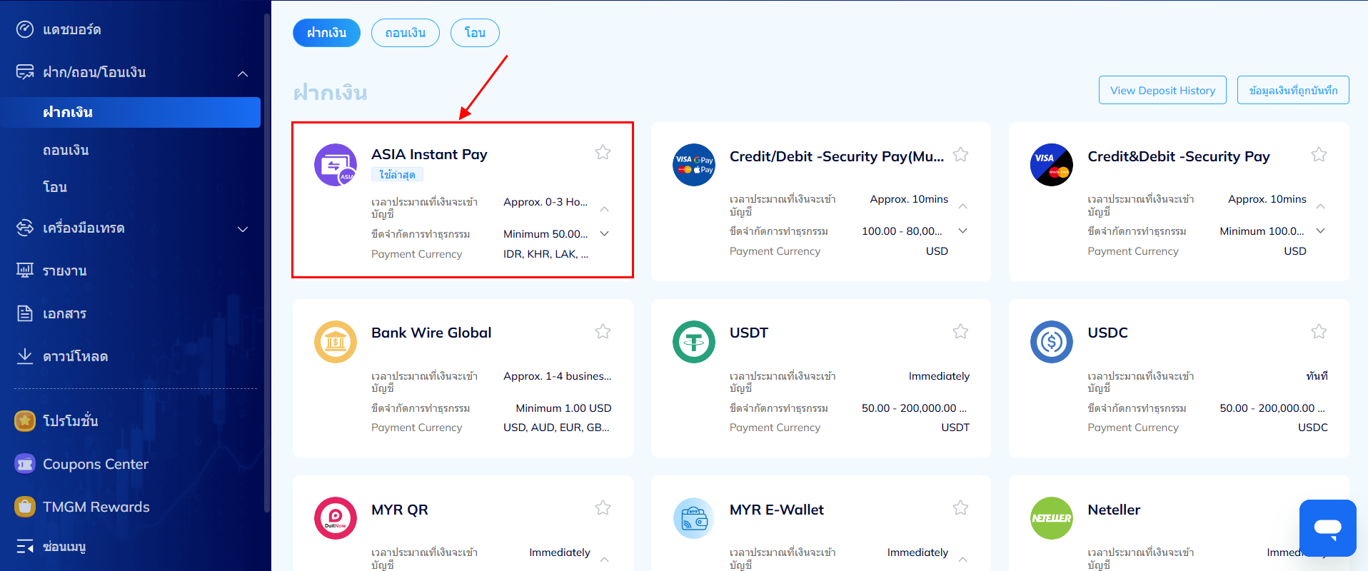
Task: Collapse Credit/Debit Security Pay(Mu... arrival time chevron
Action: click(963, 206)
